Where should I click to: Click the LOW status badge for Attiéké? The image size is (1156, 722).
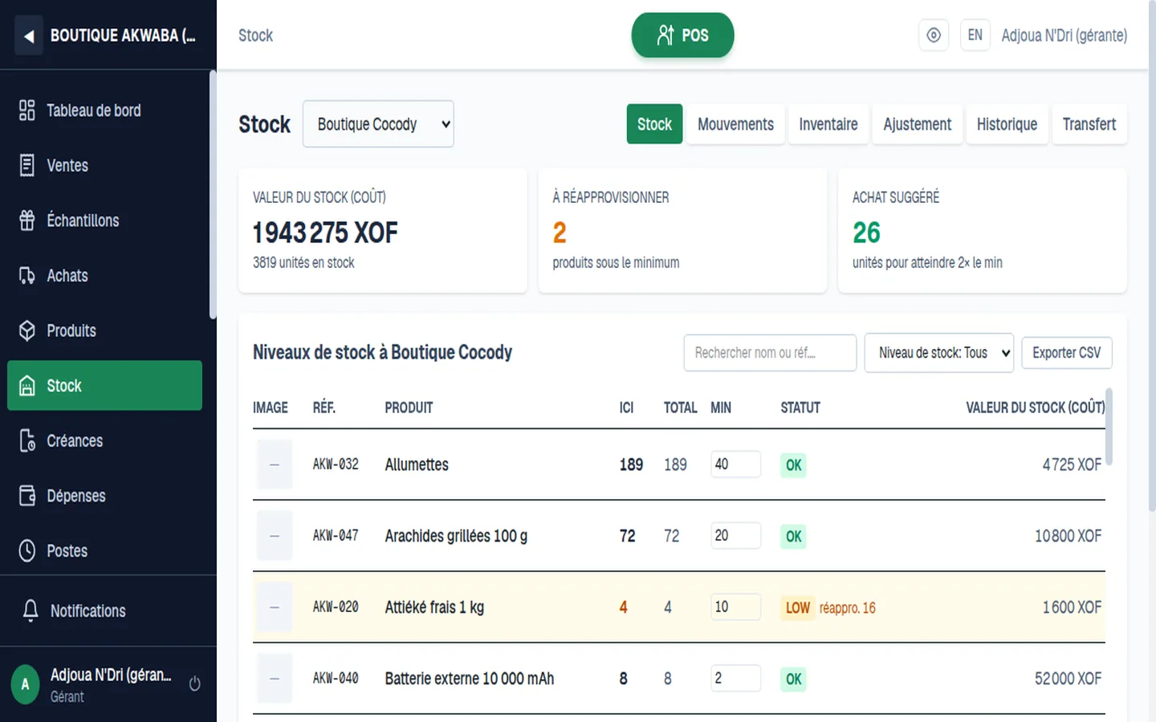(x=797, y=608)
